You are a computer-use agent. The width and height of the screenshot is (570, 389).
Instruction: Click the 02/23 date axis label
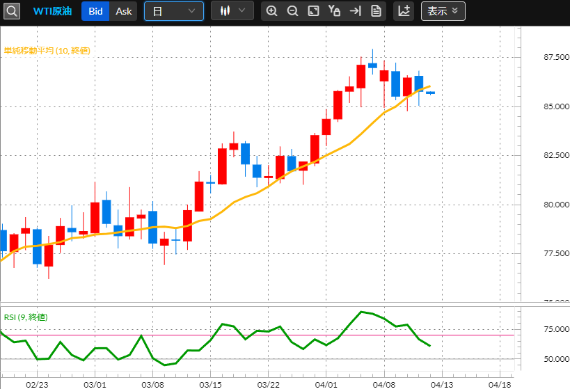point(37,385)
